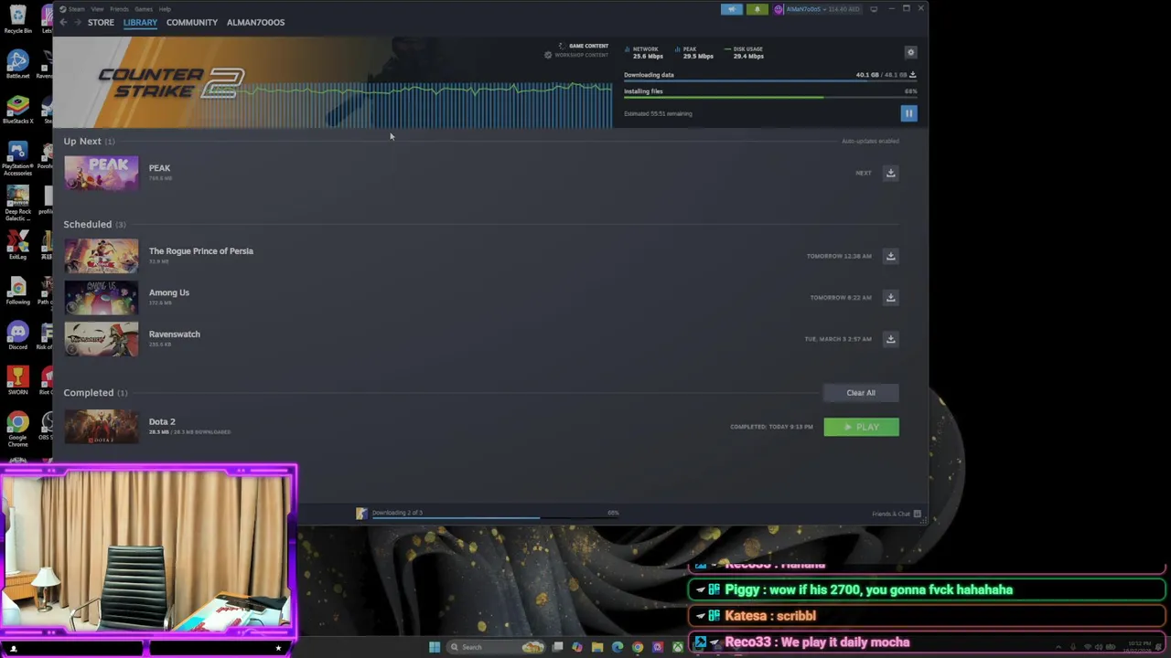1171x658 pixels.
Task: Clear all completed downloads
Action: pyautogui.click(x=861, y=393)
